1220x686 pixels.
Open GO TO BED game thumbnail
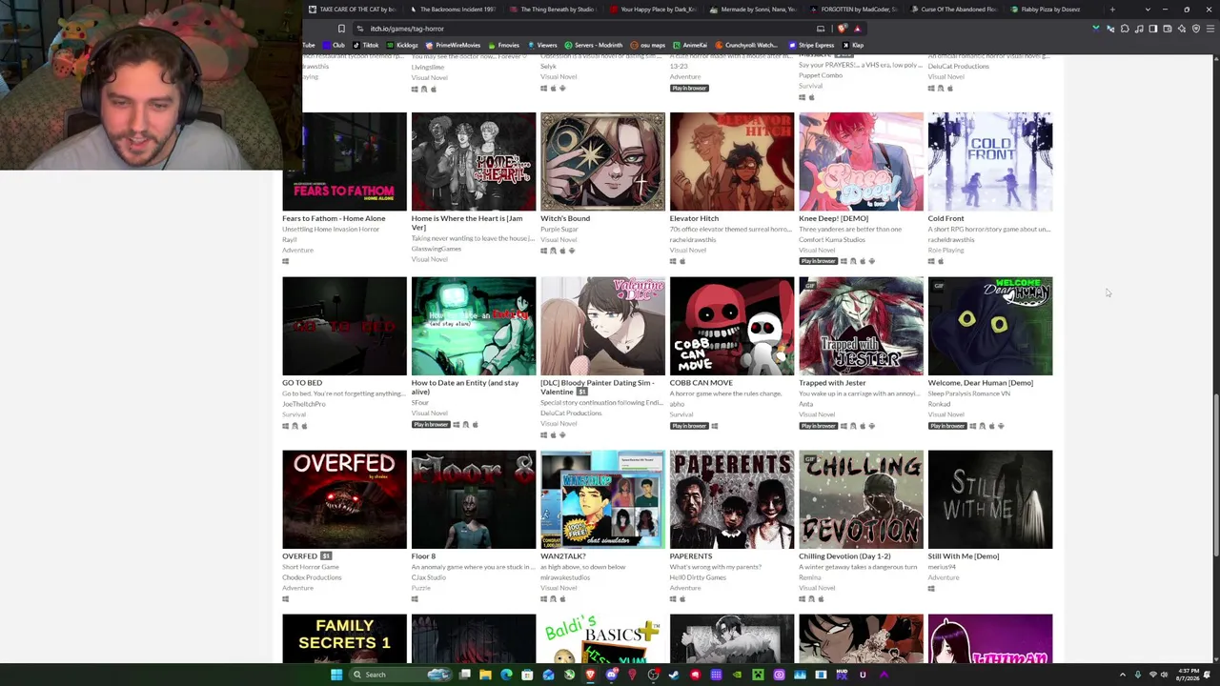344,326
